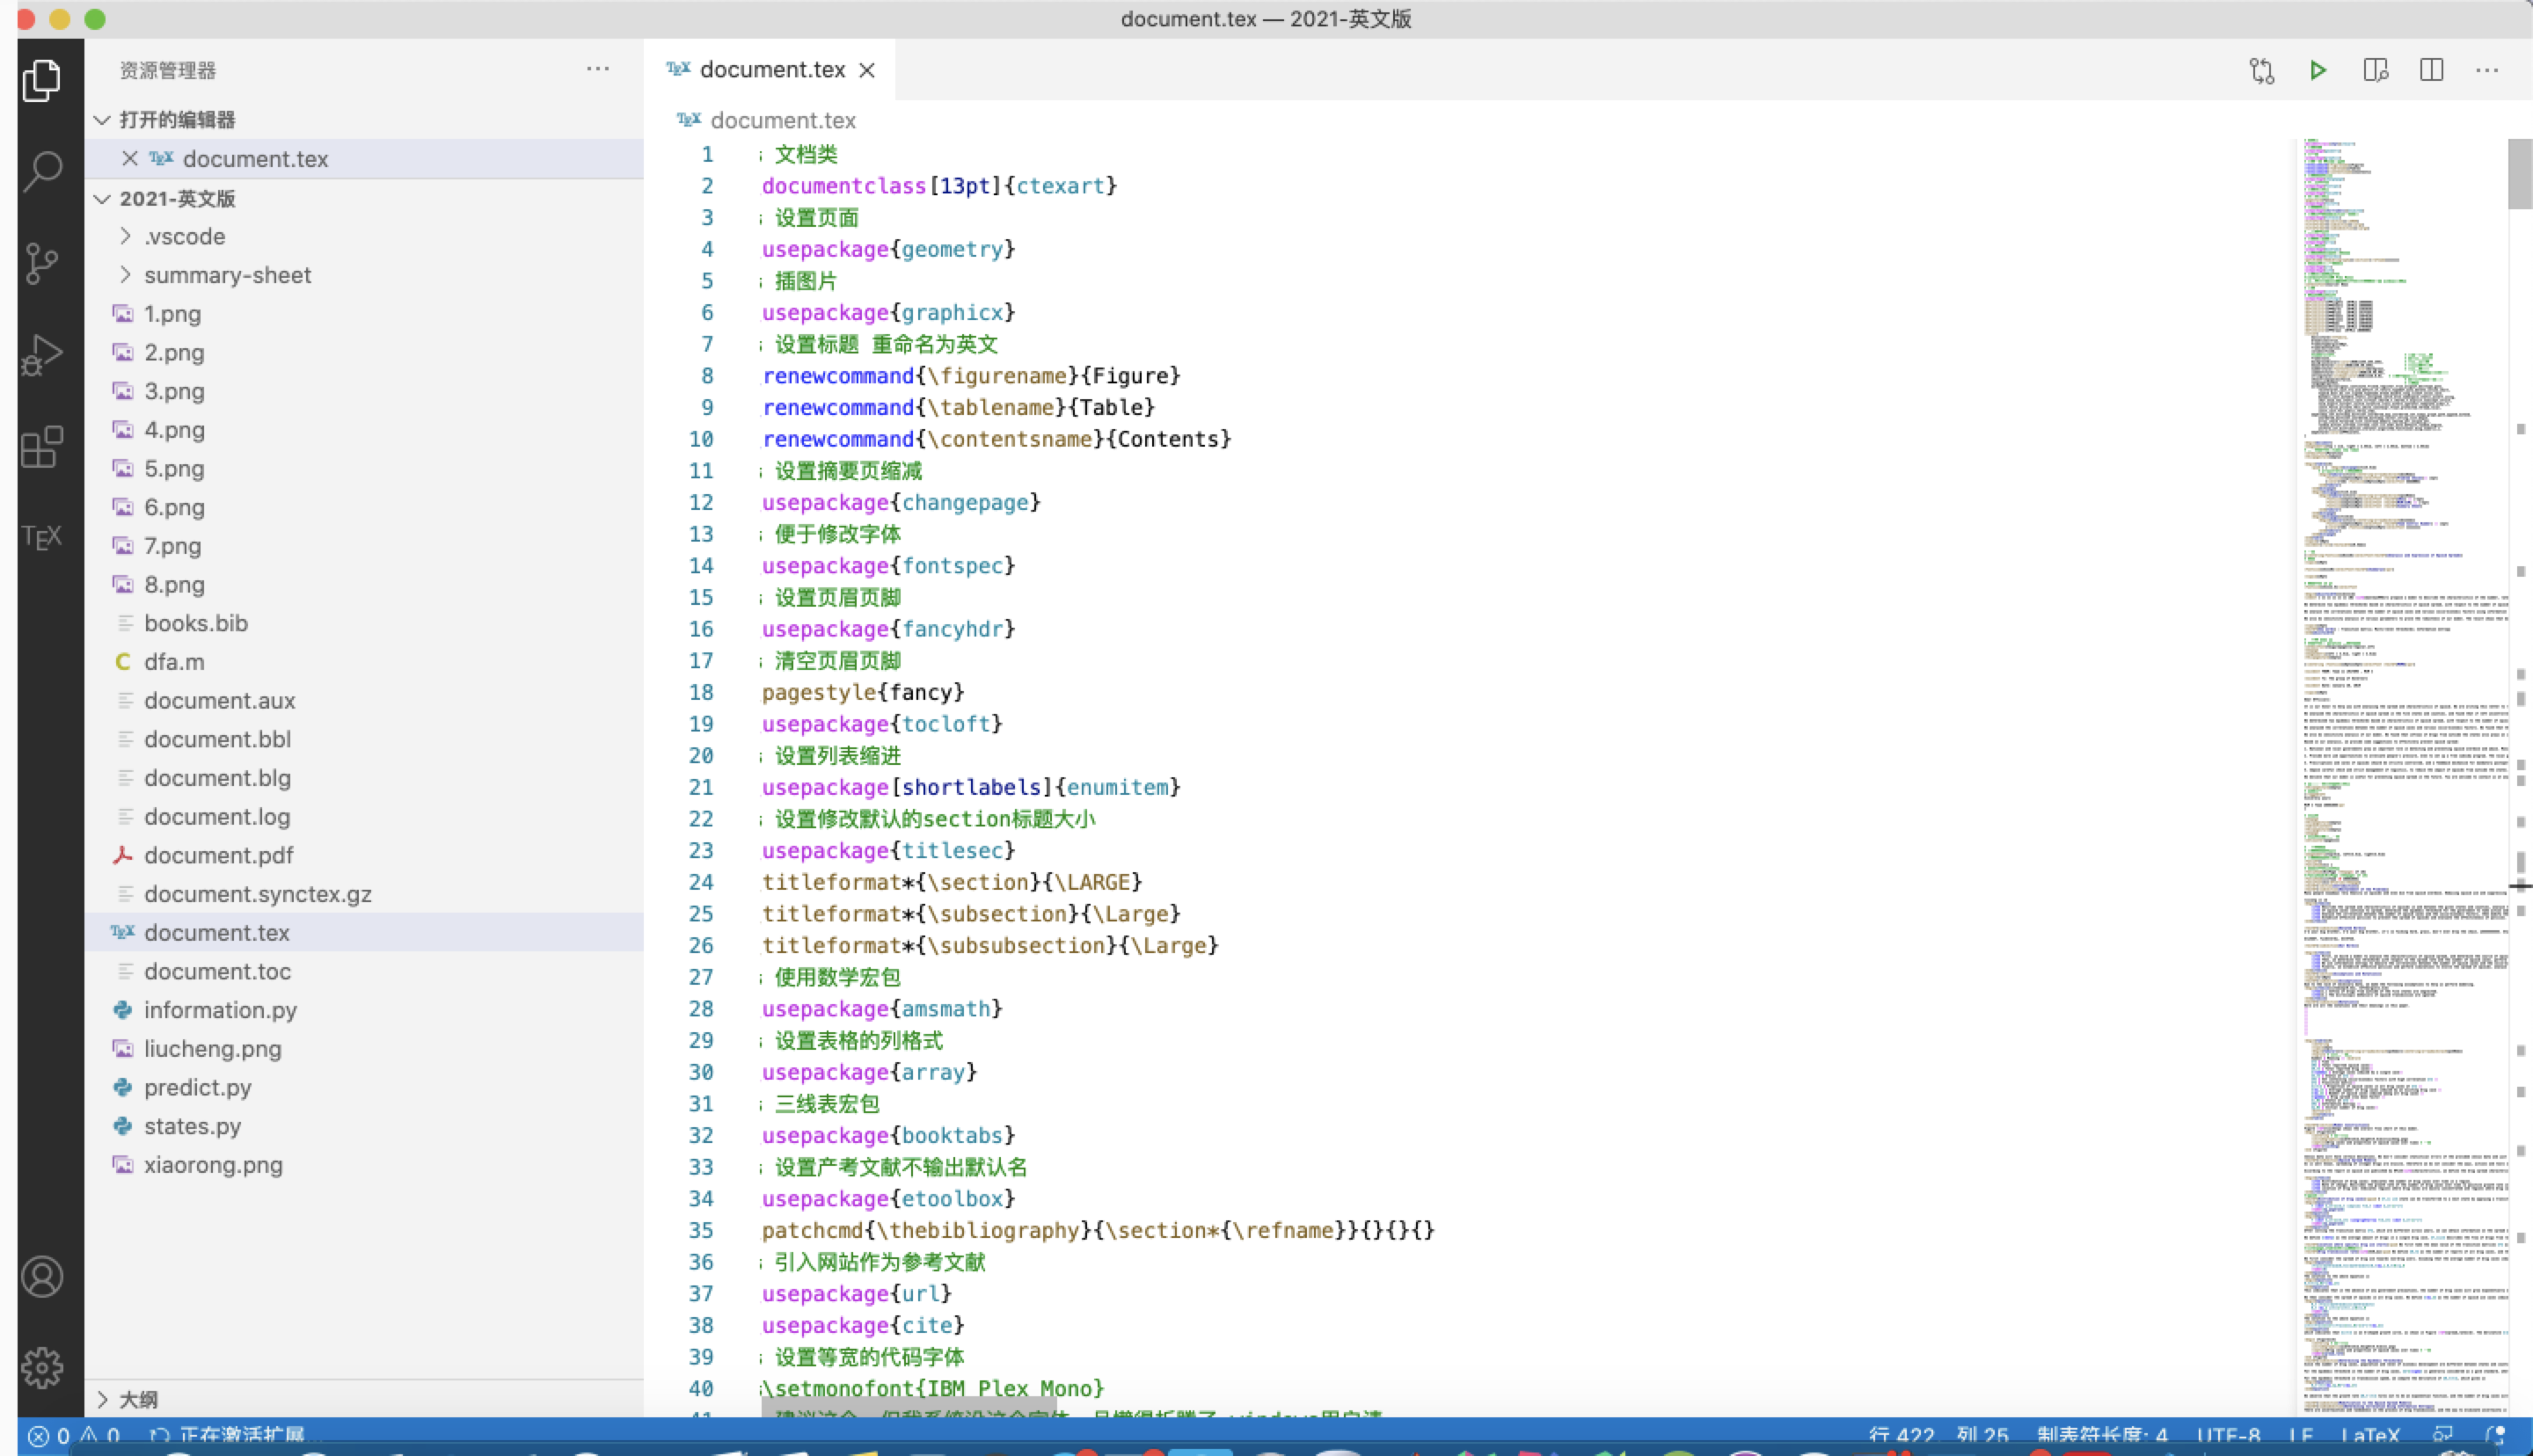Open document.log file
2533x1456 pixels.
(364, 816)
